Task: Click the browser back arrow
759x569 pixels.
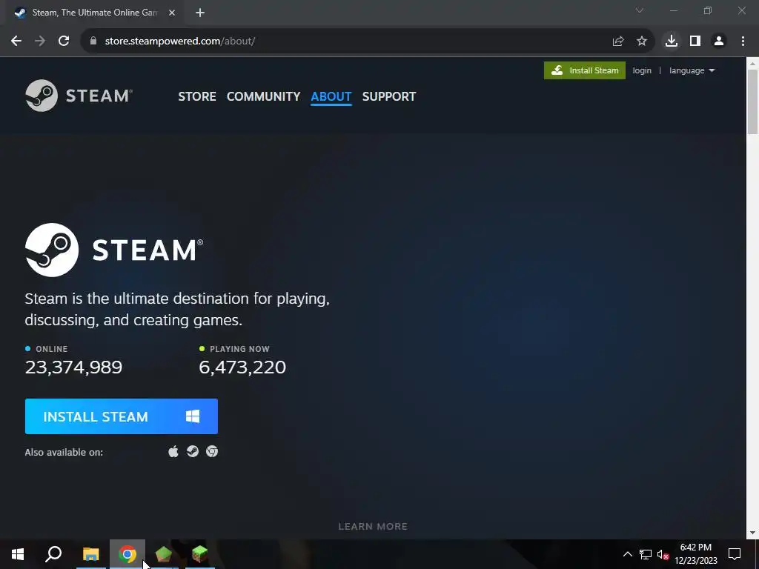Action: tap(16, 41)
